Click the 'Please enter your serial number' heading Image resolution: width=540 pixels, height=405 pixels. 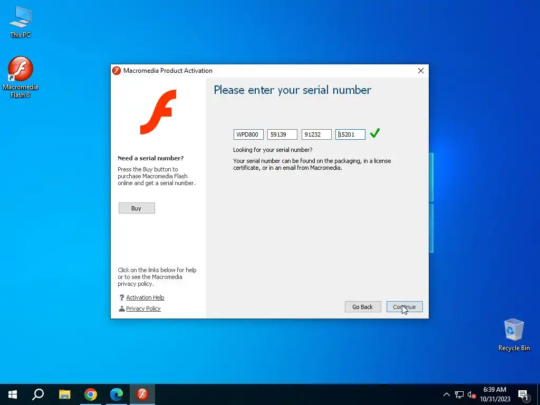tap(292, 90)
